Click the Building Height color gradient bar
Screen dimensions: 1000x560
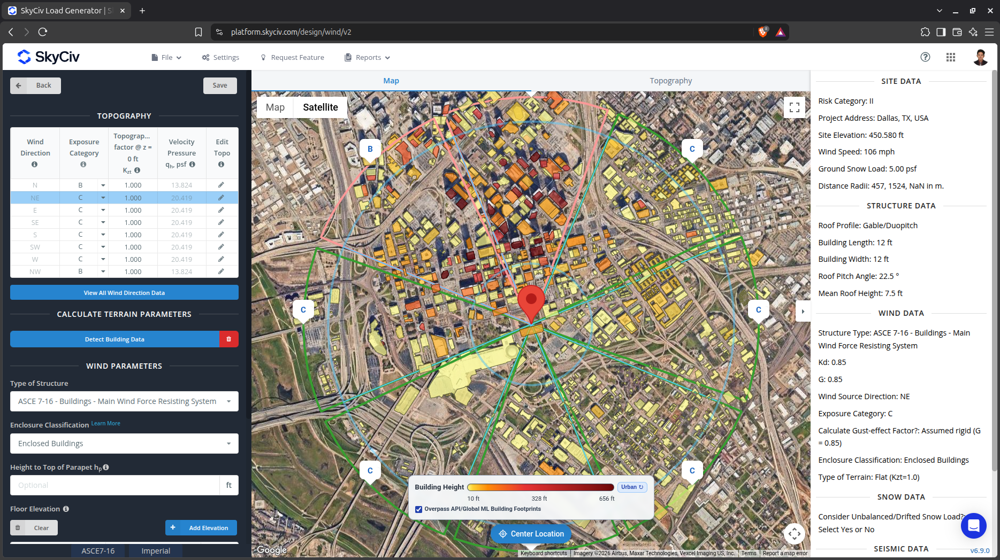(540, 487)
